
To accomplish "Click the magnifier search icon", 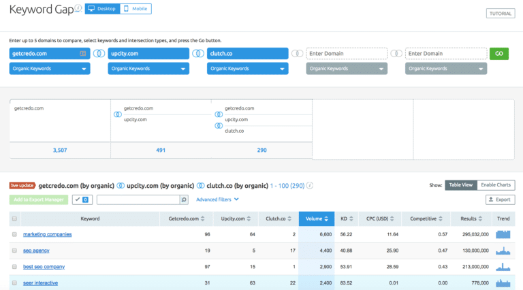I will click(x=184, y=199).
